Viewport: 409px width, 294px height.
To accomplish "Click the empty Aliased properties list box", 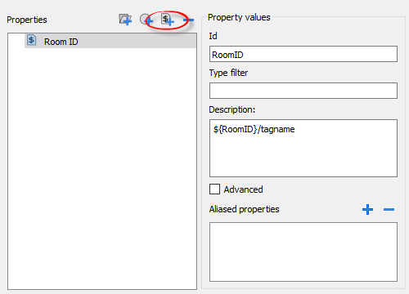I will click(x=303, y=252).
